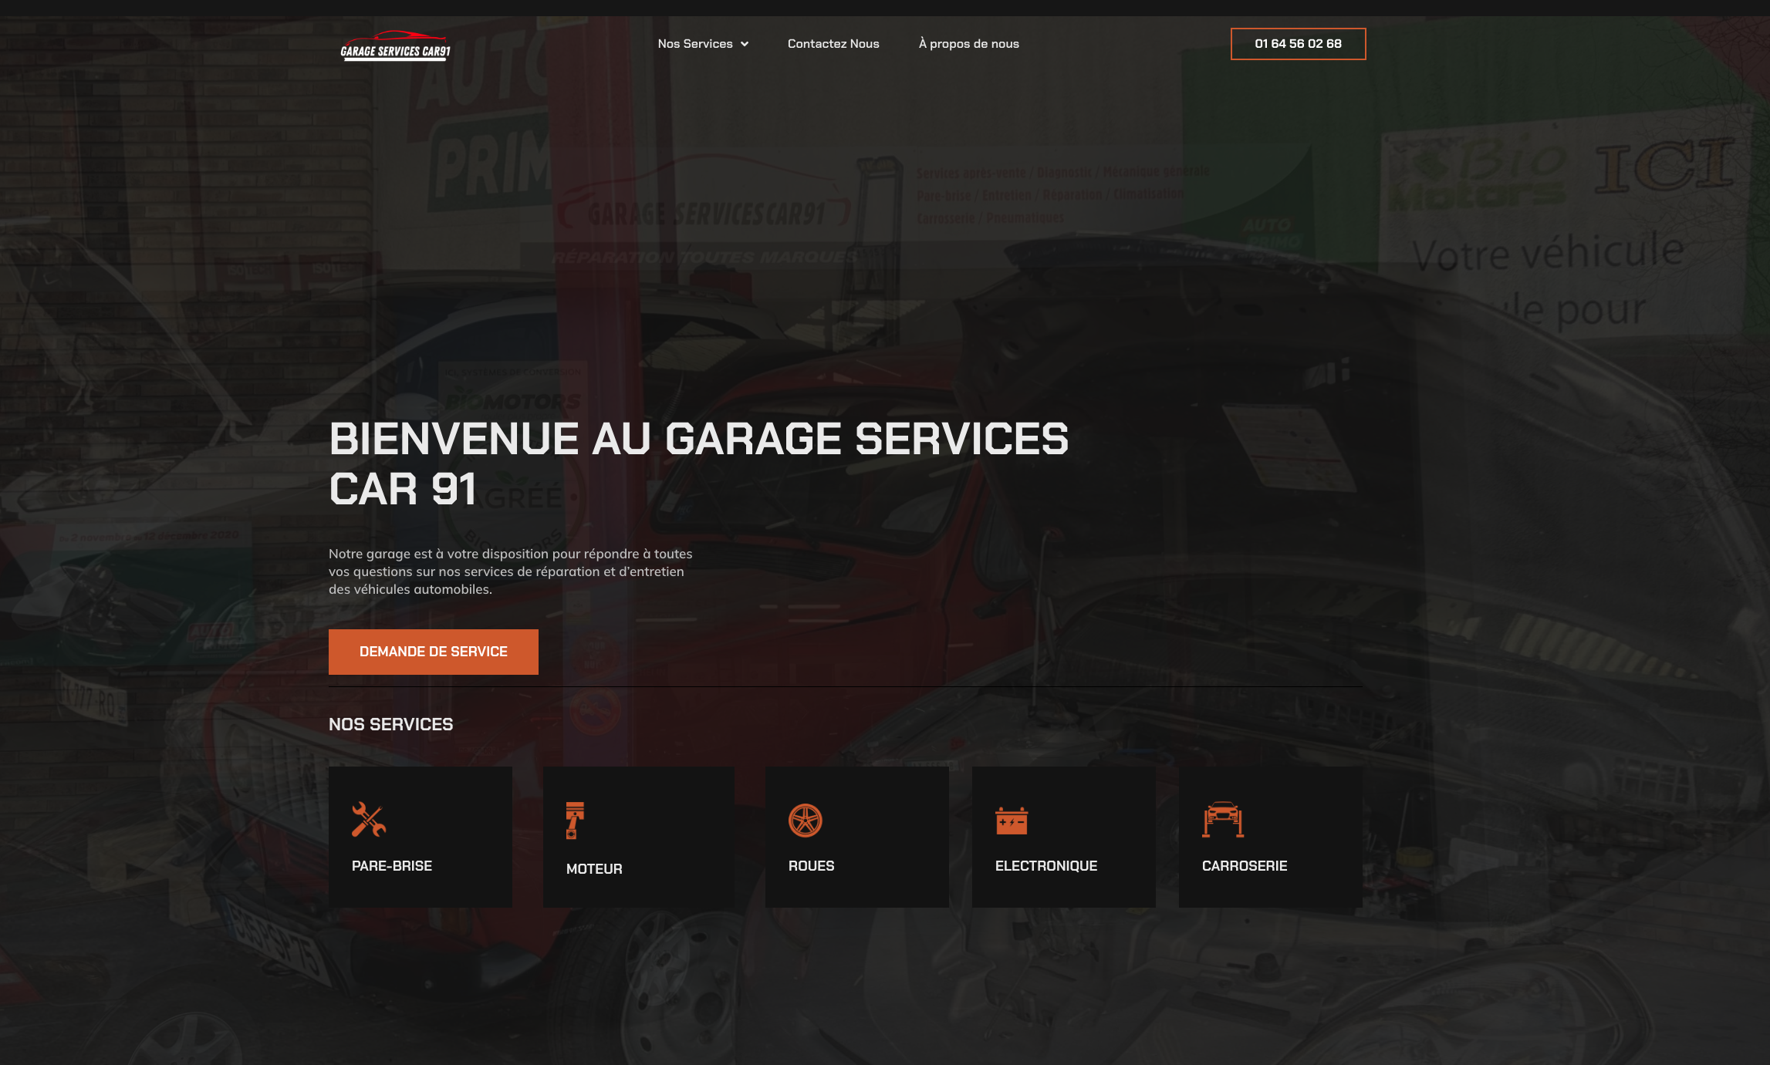1770x1065 pixels.
Task: Go to Contactez Nous page
Action: click(833, 44)
